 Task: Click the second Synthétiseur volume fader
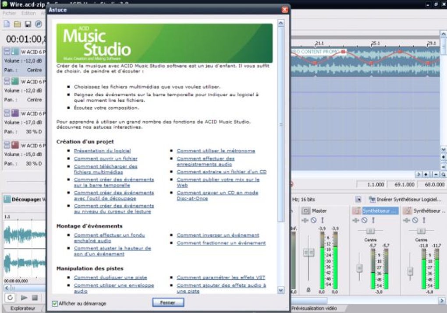tap(410, 271)
